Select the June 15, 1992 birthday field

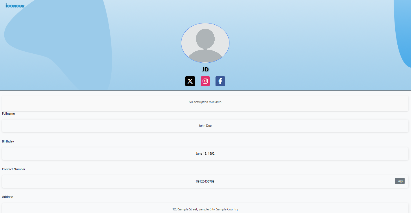tap(205, 154)
